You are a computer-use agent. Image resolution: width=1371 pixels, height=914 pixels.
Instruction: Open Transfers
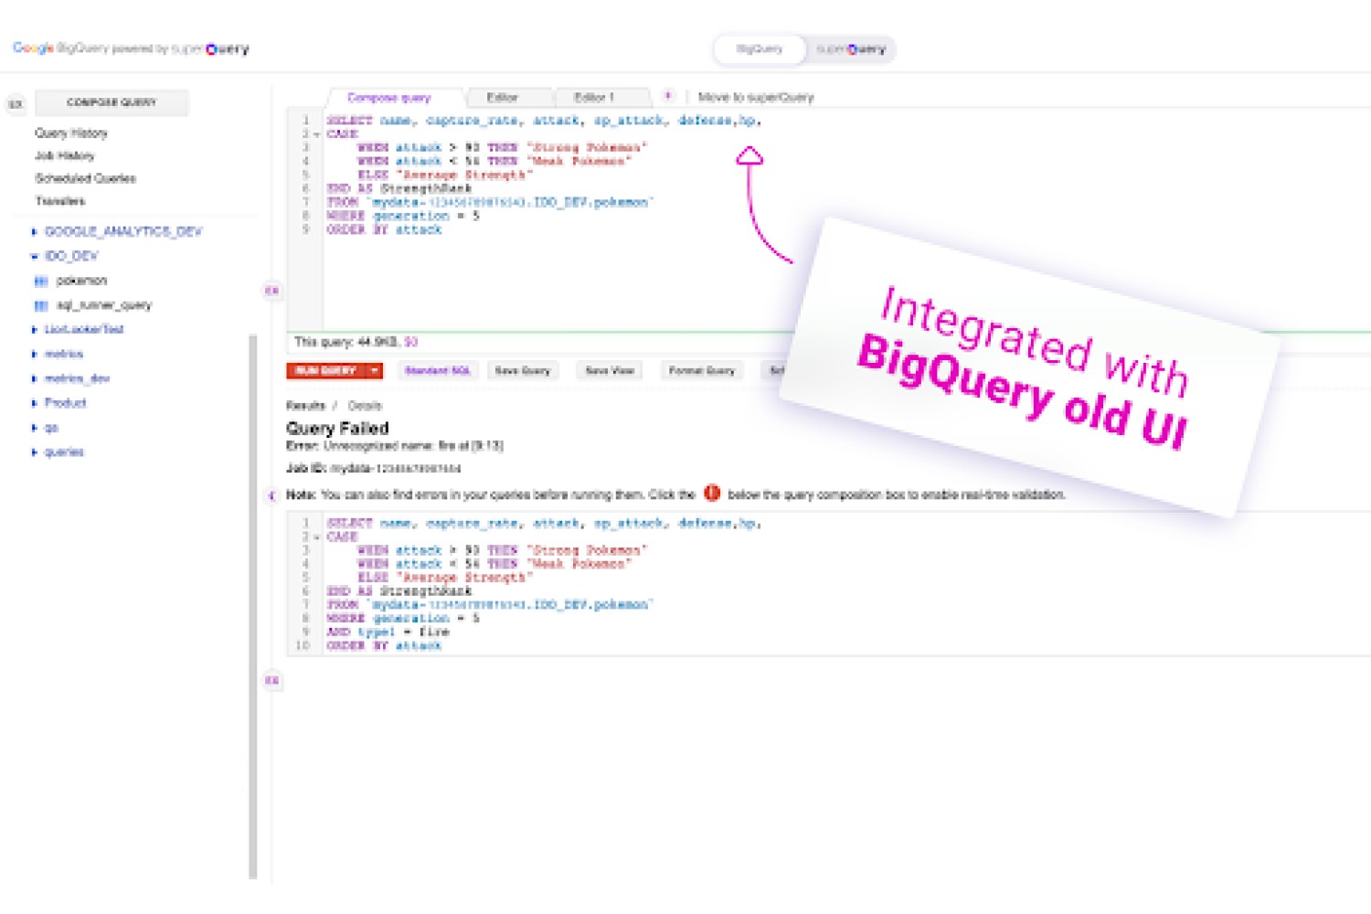[x=60, y=201]
